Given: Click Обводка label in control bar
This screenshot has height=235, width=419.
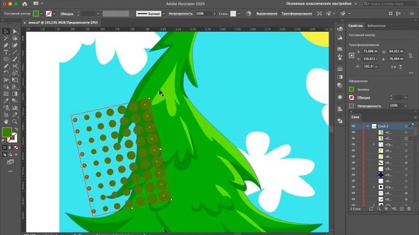Looking at the screenshot, I should pyautogui.click(x=67, y=14).
